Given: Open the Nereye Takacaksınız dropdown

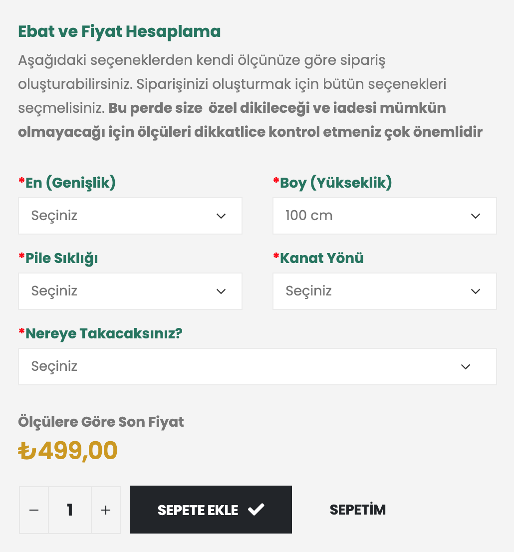Looking at the screenshot, I should 257,366.
